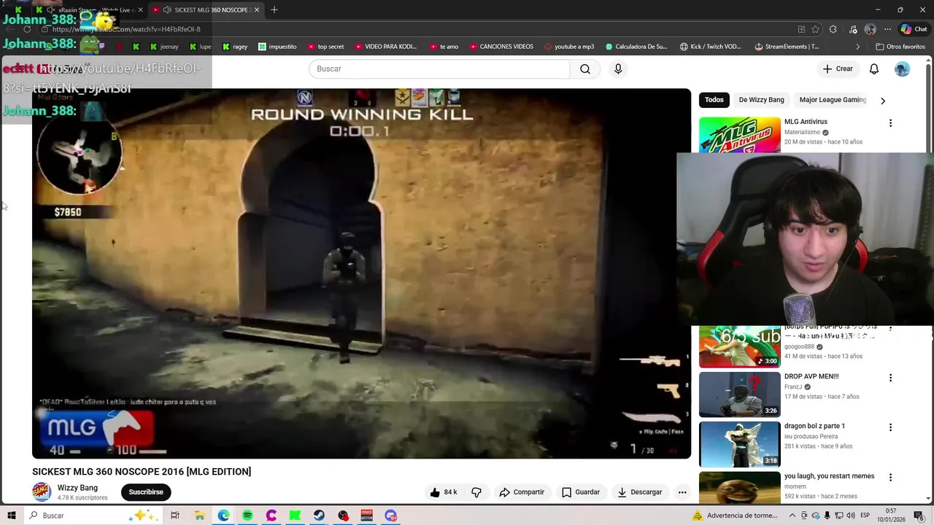The width and height of the screenshot is (934, 525).
Task: Expand hidden system tray icons
Action: (792, 516)
